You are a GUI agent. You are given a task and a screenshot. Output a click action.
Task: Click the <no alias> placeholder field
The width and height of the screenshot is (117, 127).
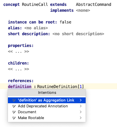pos(36,28)
